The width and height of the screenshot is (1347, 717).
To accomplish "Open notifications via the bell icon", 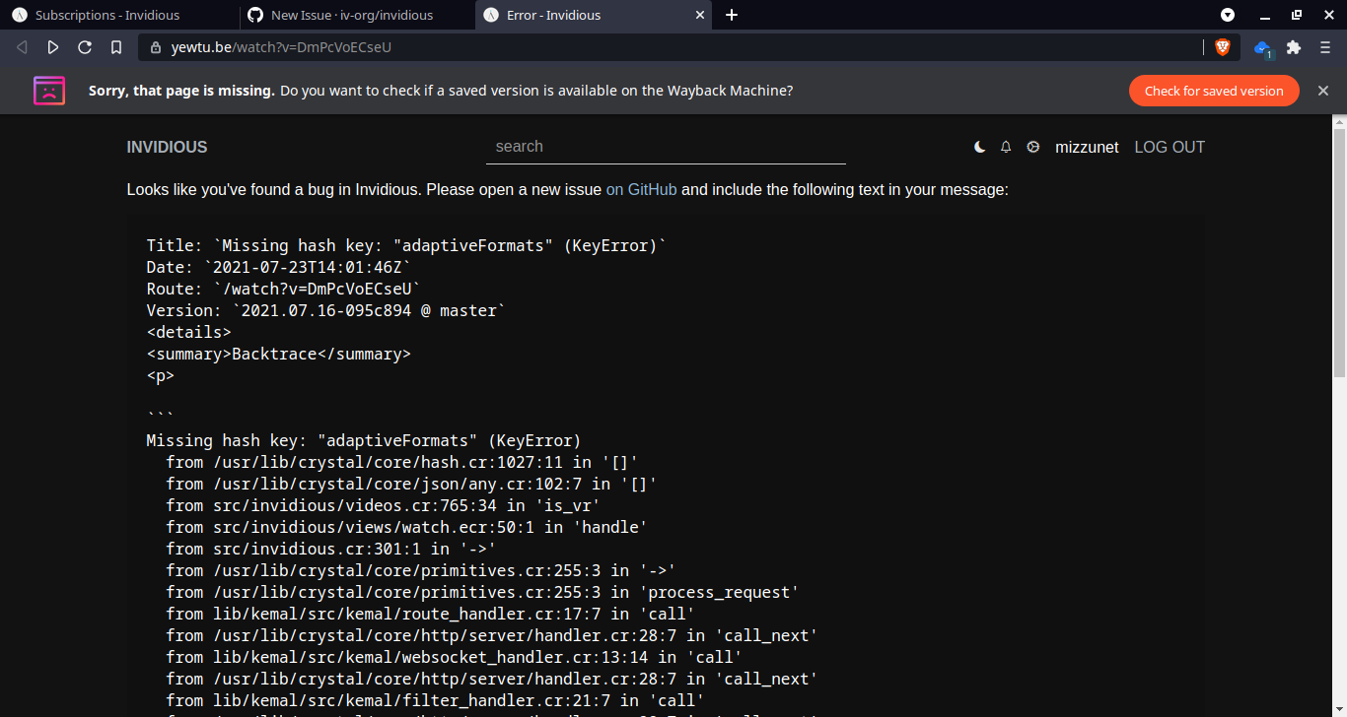I will [x=1006, y=146].
